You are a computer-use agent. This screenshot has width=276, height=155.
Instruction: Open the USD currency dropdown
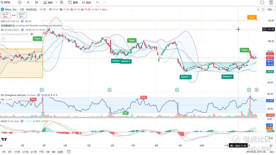271,9
